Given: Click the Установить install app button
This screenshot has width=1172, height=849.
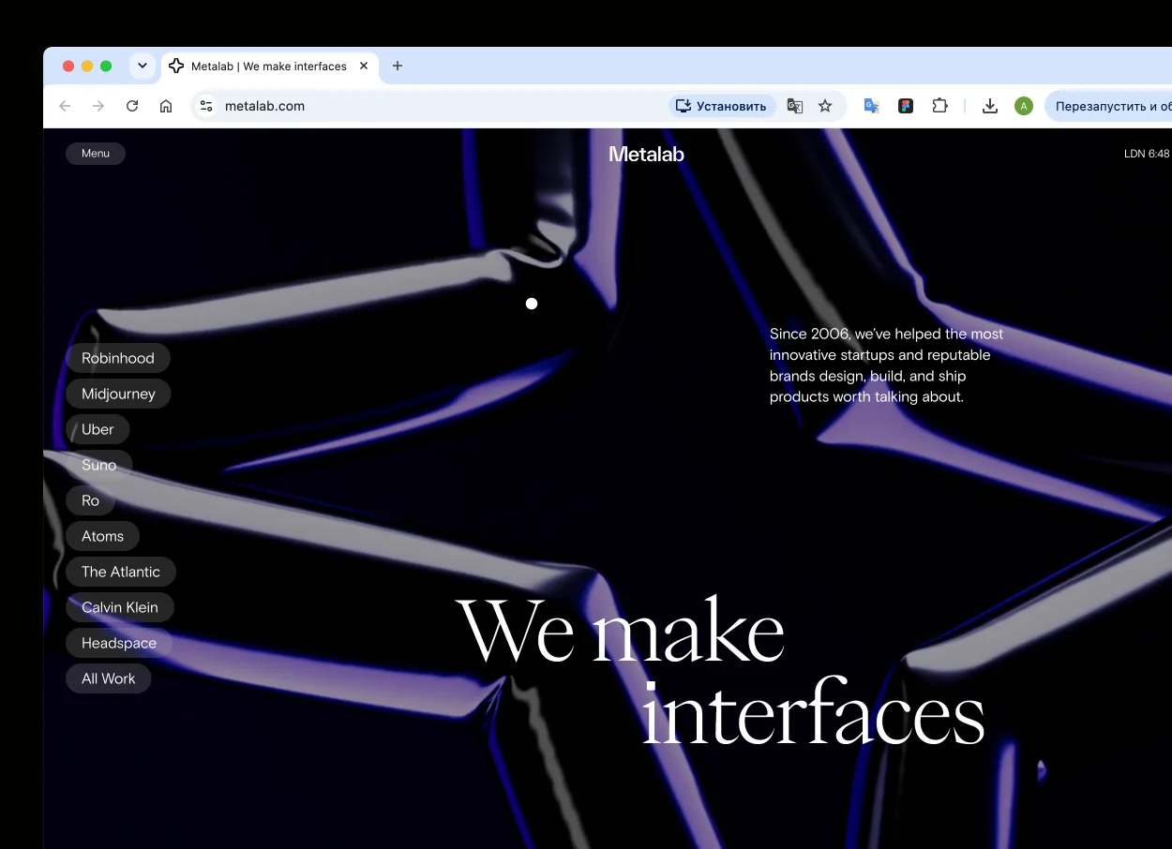Looking at the screenshot, I should (x=722, y=106).
